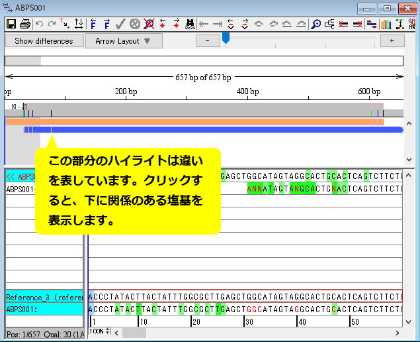Click the gray checkmark confirm icon
The width and height of the screenshot is (420, 342).
120,25
